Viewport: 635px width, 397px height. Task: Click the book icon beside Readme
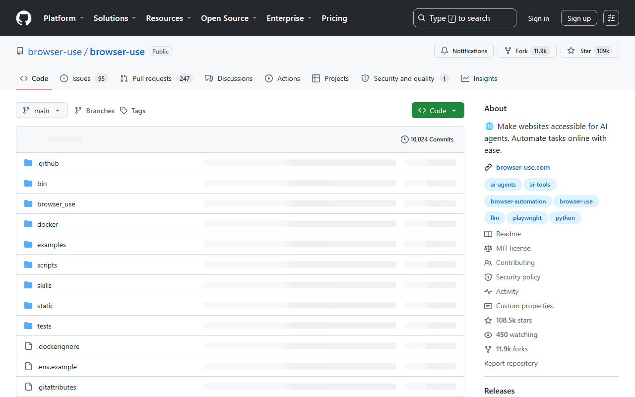tap(488, 234)
